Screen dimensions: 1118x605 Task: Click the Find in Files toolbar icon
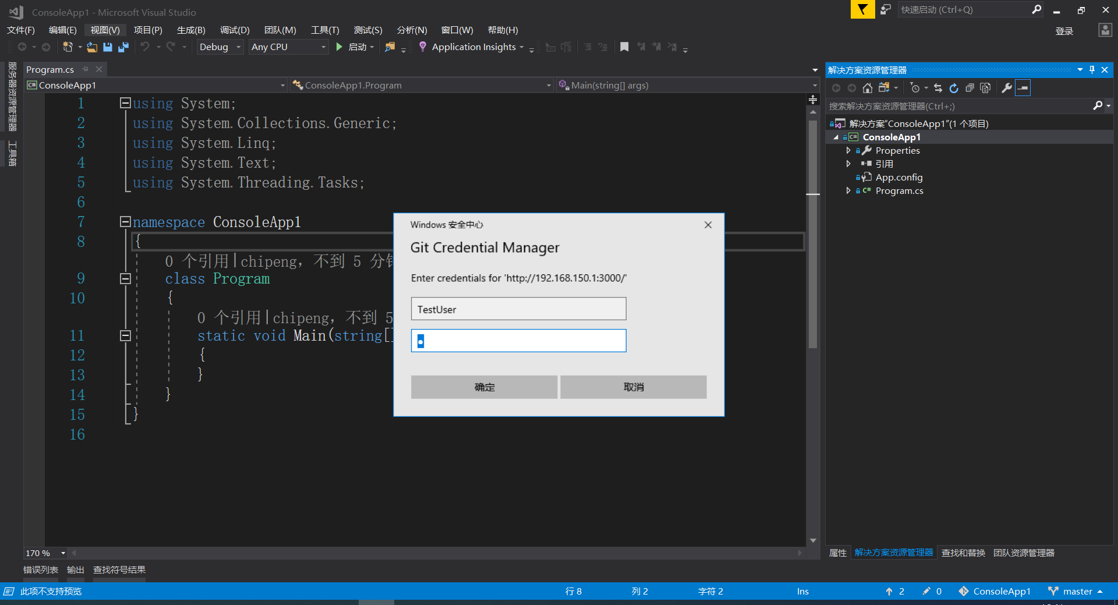point(390,47)
